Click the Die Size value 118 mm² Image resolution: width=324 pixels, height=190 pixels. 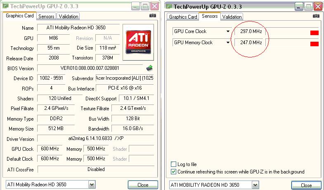(107, 48)
